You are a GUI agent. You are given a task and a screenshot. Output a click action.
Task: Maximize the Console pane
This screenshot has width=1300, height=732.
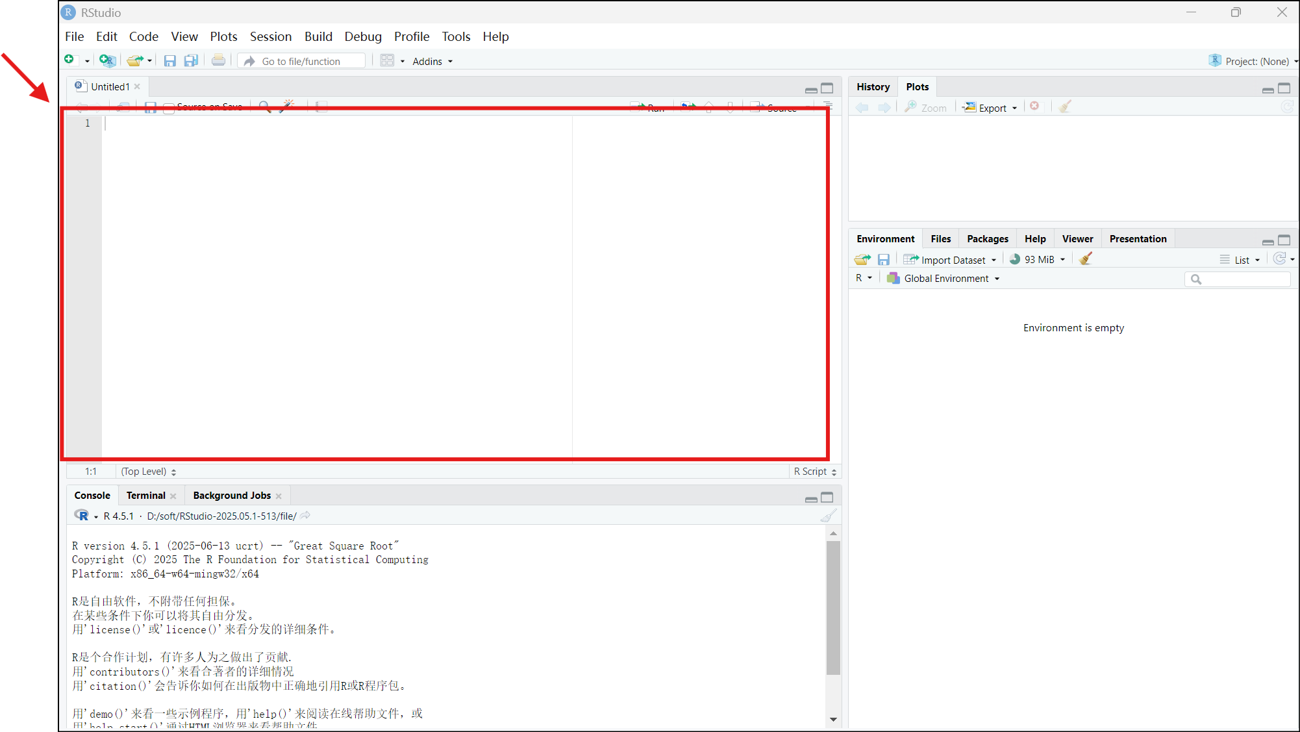coord(827,498)
